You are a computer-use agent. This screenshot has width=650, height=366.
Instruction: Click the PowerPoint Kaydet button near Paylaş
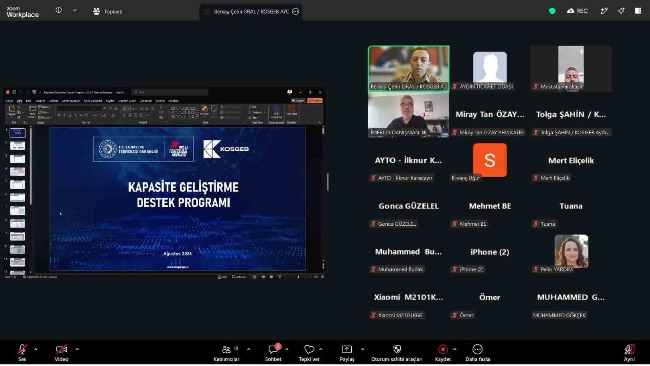(x=298, y=101)
